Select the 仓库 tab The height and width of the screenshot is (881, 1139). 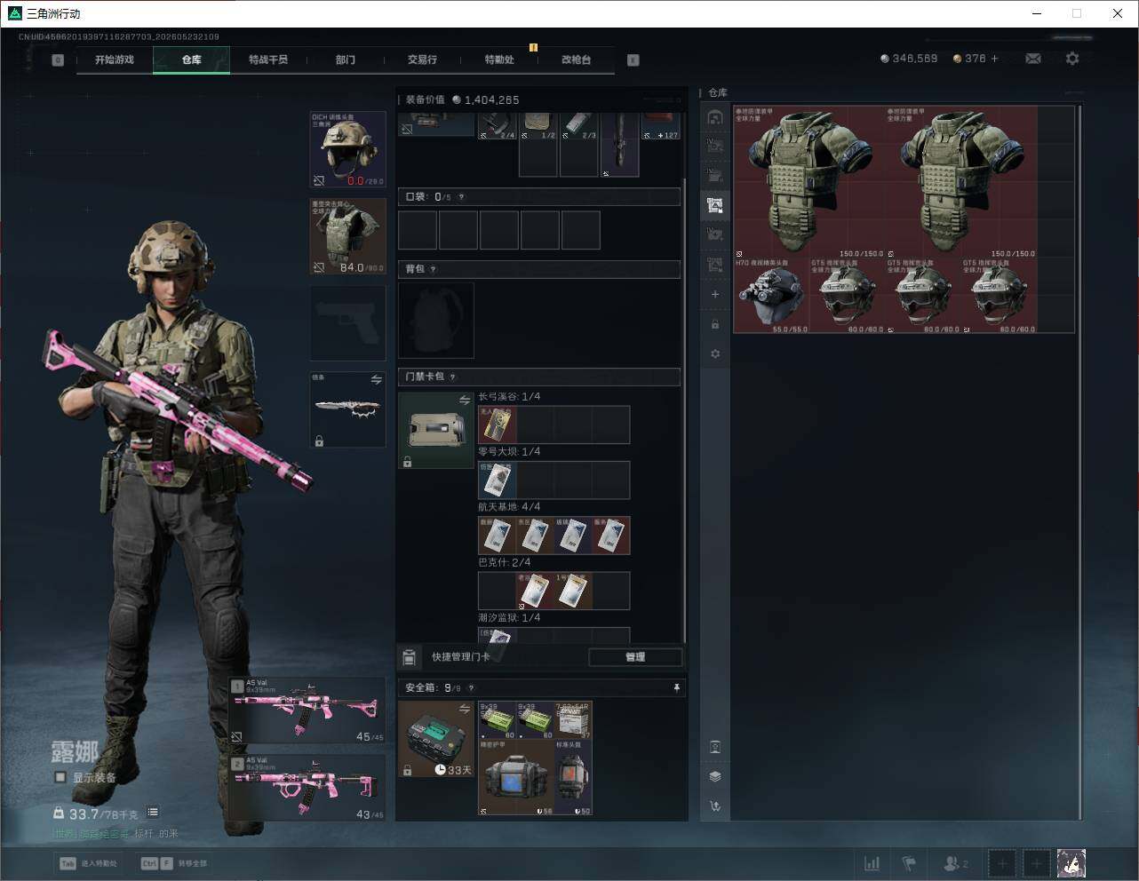192,60
